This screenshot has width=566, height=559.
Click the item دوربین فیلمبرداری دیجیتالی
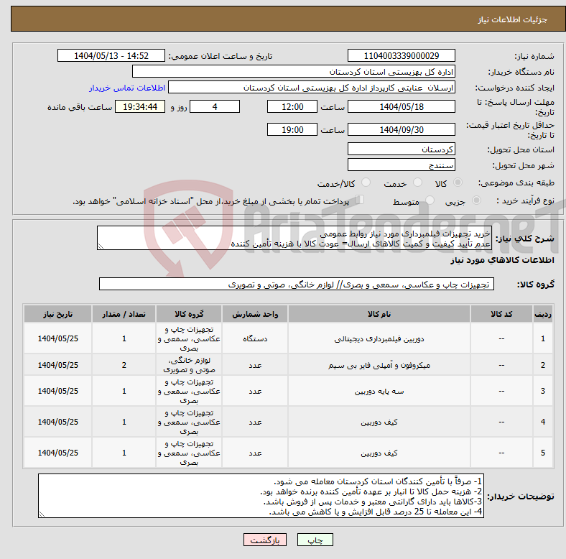tap(379, 338)
